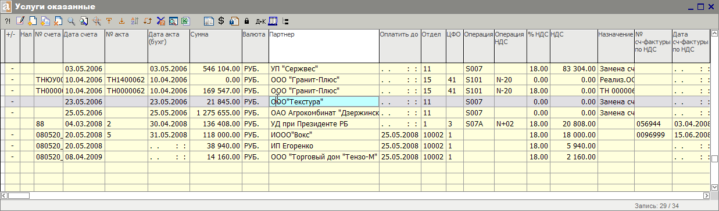Screen dimensions: 719x211
Task: Click the 'Д+К' toolbar icon
Action: coord(260,21)
